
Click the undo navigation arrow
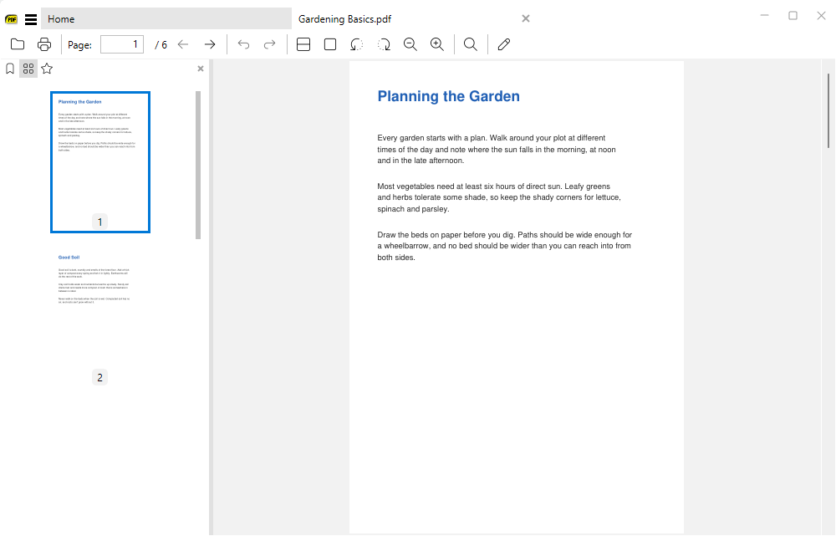[x=243, y=44]
